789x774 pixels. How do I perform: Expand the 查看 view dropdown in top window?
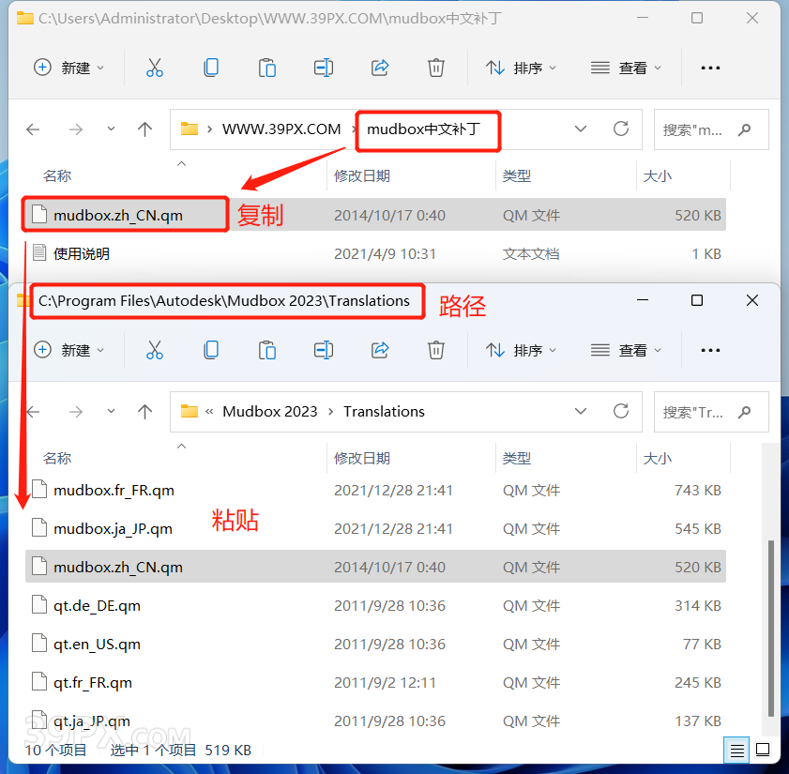[627, 68]
